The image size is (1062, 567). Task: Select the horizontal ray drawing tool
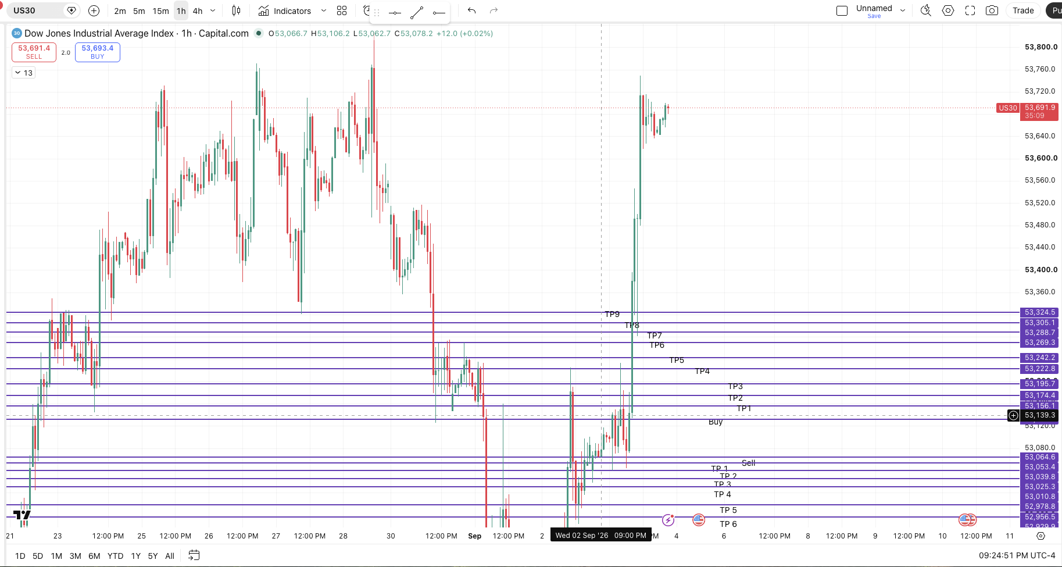439,12
